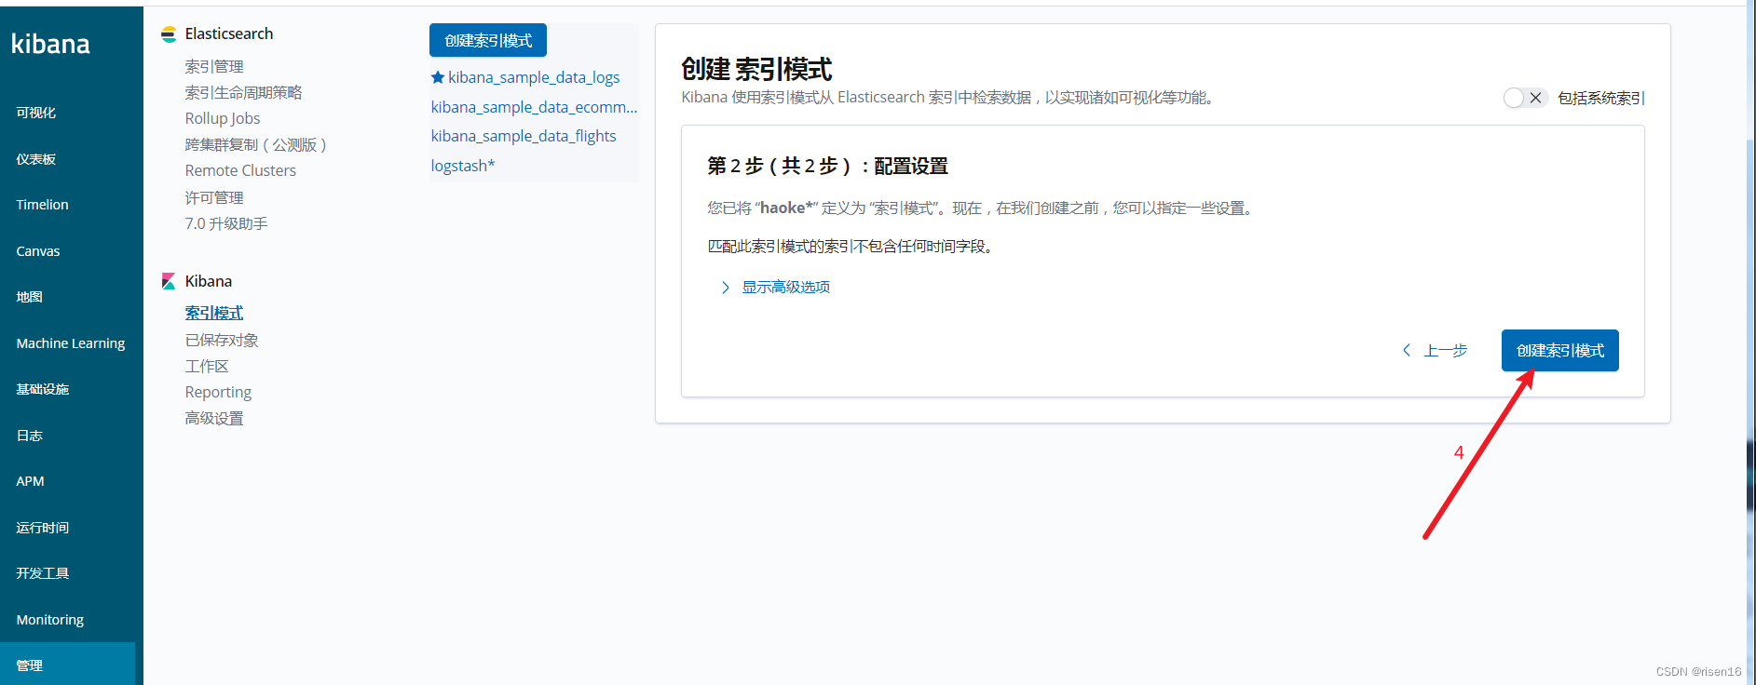The height and width of the screenshot is (685, 1756).
Task: Toggle the 包括系统索引 switch
Action: pos(1525,98)
